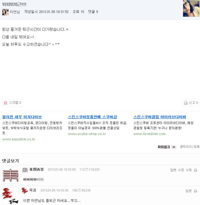This screenshot has height=205, width=200.
Task: Click the red emblem beside 묵공 name
Action: pyautogui.click(x=25, y=191)
